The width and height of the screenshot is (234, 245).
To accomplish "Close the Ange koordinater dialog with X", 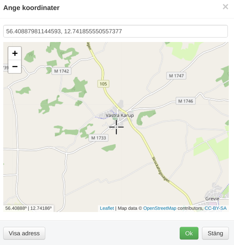I will [x=225, y=7].
